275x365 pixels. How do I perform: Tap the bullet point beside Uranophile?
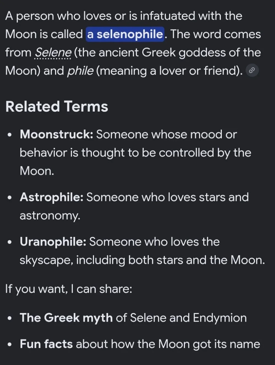tap(10, 242)
